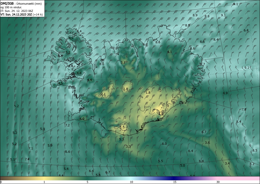Click the '4.0' value on the Reykjanes peninsula
Image resolution: width=260 pixels, height=184 pixels.
coord(82,119)
